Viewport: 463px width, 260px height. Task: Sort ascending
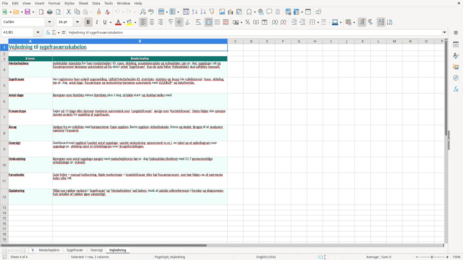pos(194,12)
